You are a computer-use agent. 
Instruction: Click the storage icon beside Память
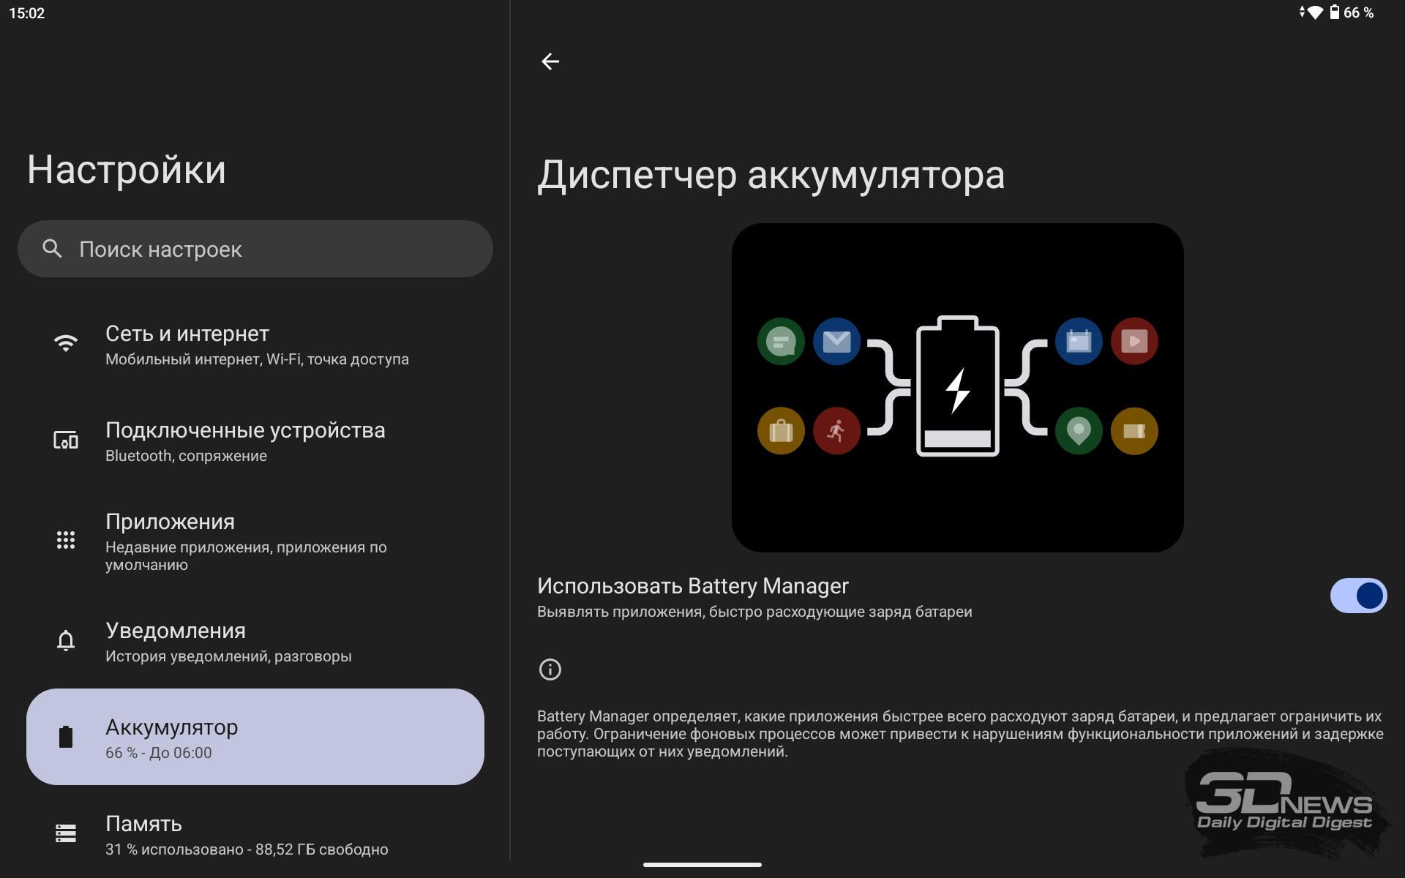pos(66,833)
